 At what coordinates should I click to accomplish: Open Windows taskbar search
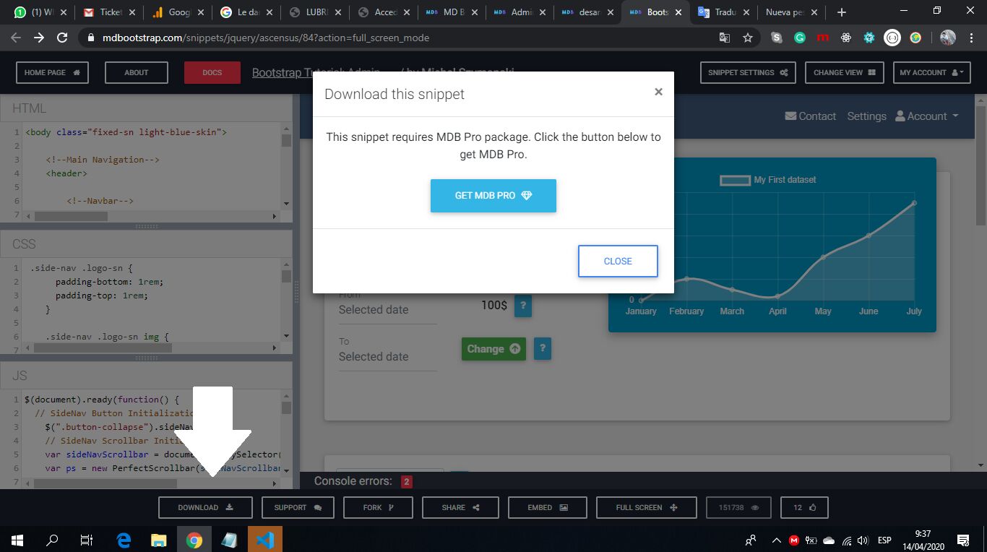[52, 540]
